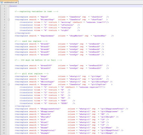Viewport: 143px width, 135px height.
Task: Click the "#rand100" search value
Action: [46, 66]
